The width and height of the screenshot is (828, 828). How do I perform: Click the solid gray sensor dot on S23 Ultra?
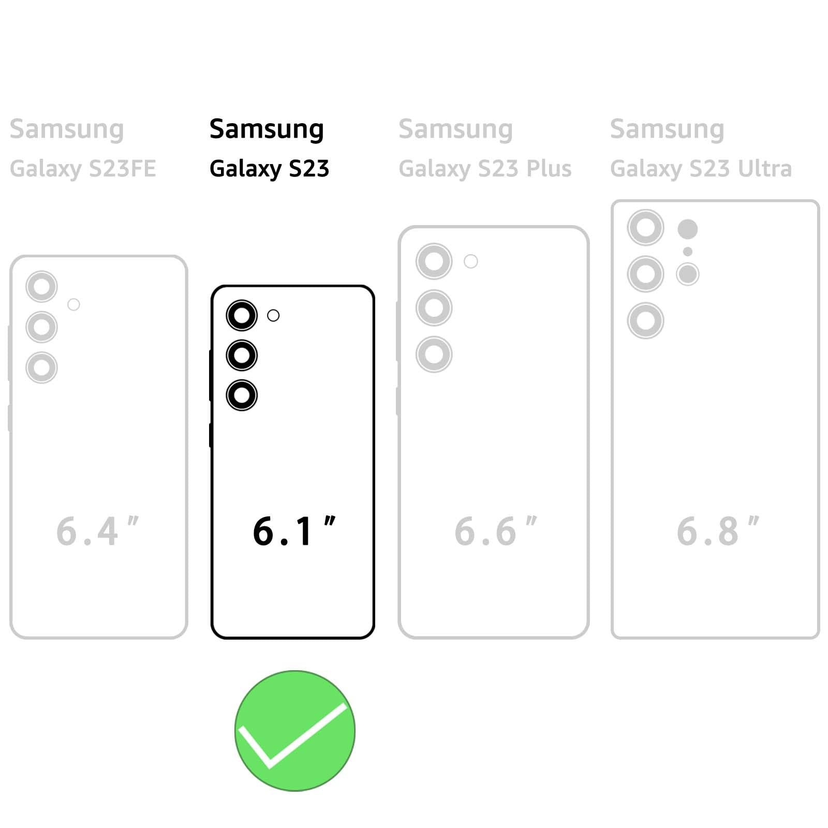tap(688, 229)
